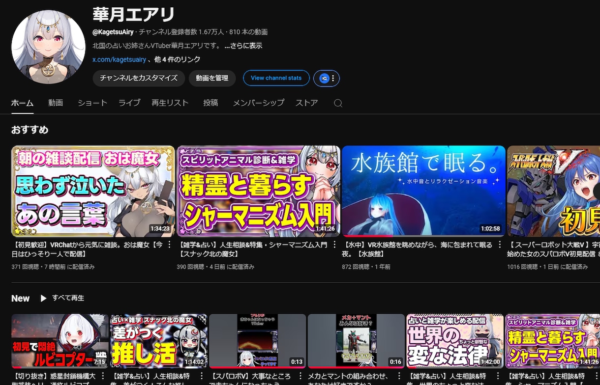Switch to the 動画 tab
Image resolution: width=600 pixels, height=385 pixels.
56,103
